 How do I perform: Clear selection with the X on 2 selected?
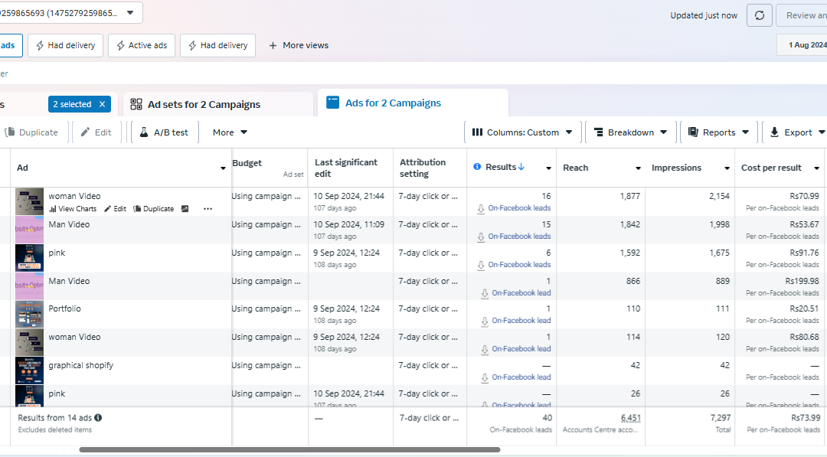coord(103,104)
